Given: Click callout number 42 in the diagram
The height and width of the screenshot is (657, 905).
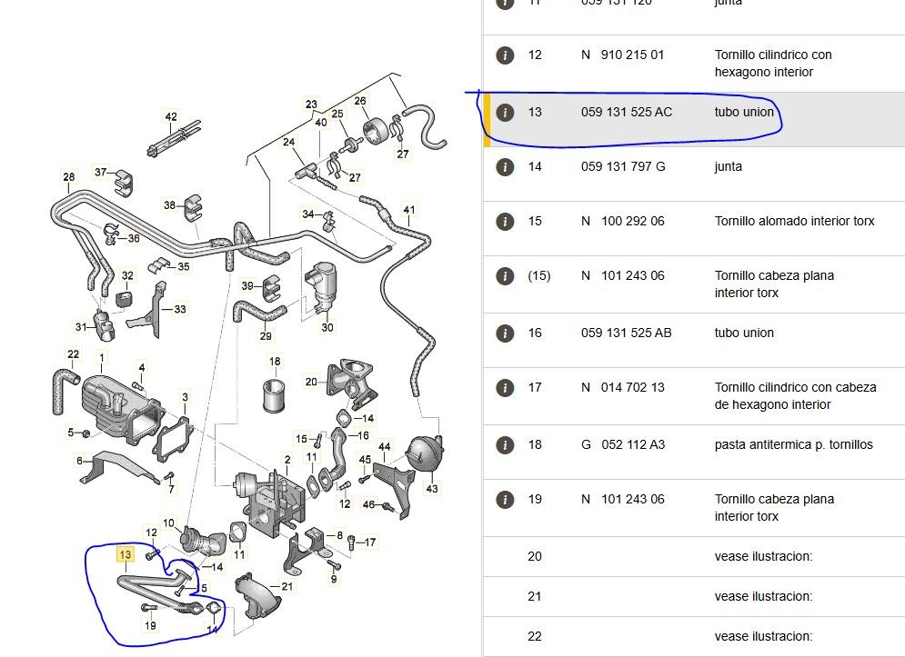Looking at the screenshot, I should pyautogui.click(x=171, y=116).
